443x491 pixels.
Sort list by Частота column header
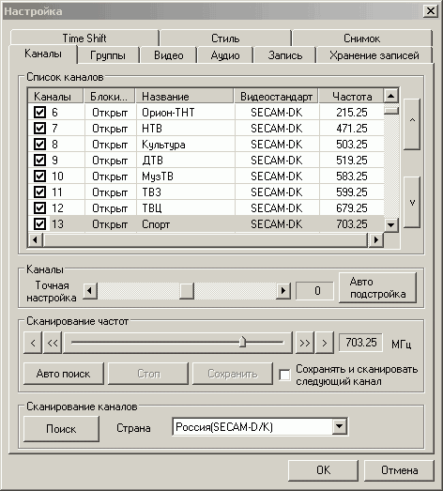(x=351, y=96)
